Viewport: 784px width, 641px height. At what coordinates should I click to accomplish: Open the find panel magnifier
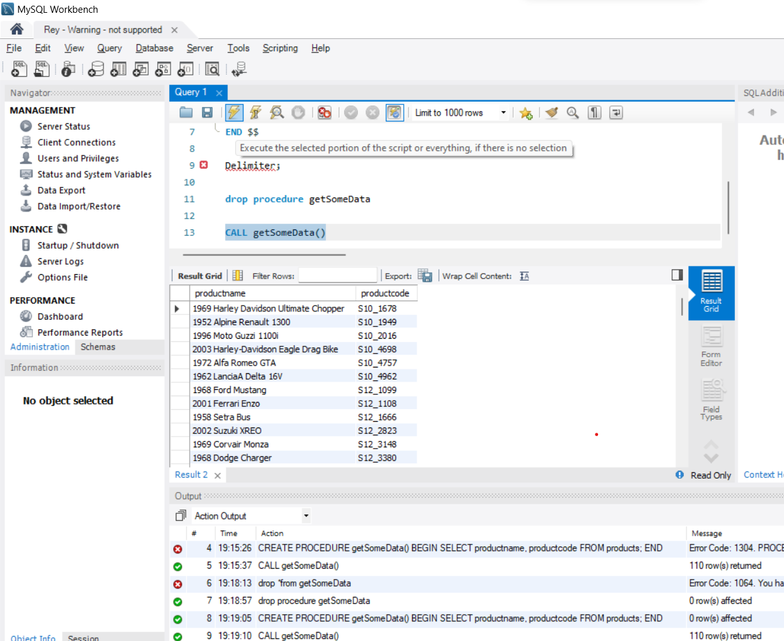[573, 112]
